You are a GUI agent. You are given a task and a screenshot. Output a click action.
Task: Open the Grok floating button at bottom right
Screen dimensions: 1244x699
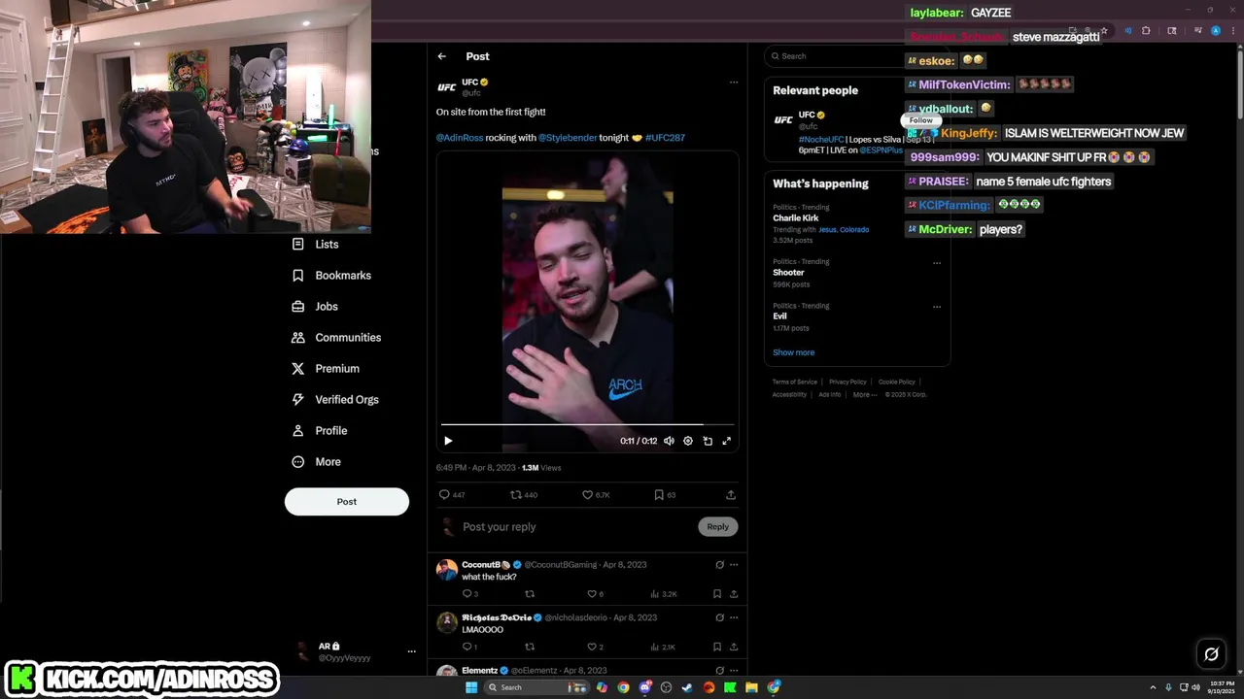coord(1211,653)
